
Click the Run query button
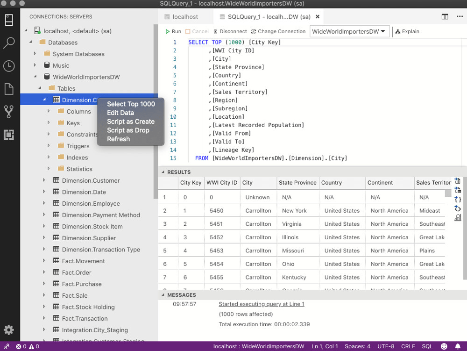pos(173,31)
